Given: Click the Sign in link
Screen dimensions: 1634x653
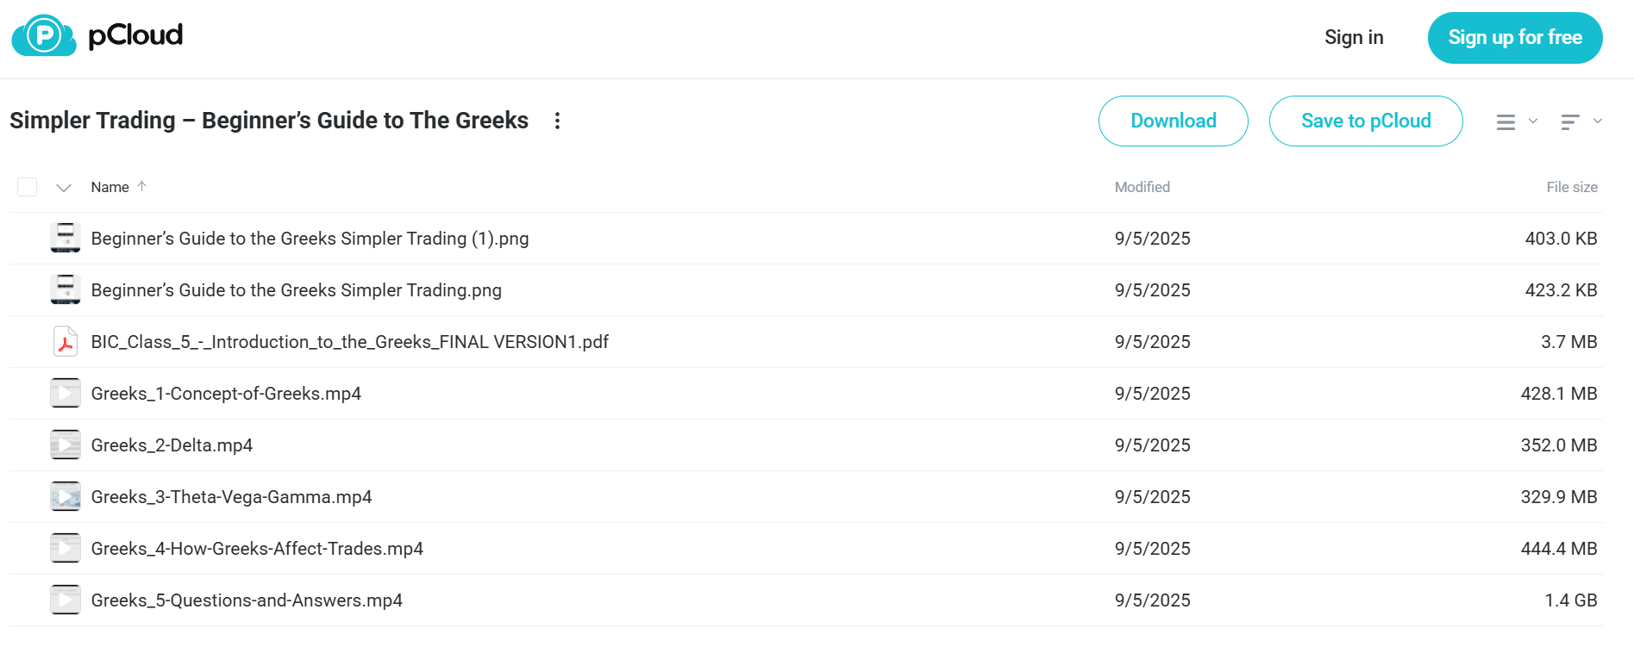Looking at the screenshot, I should (1354, 37).
